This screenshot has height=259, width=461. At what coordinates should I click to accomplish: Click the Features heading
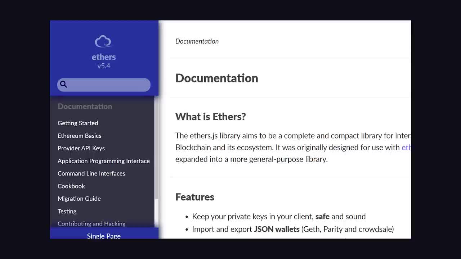pyautogui.click(x=195, y=197)
